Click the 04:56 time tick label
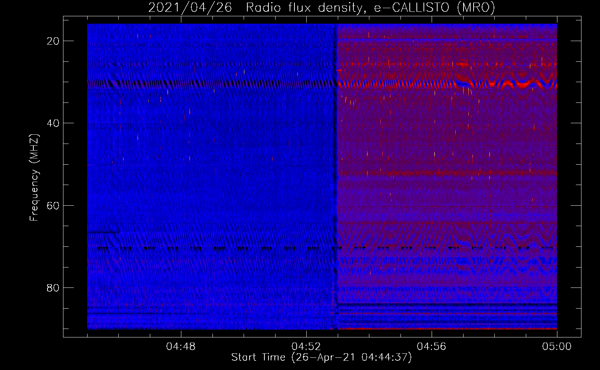 point(431,347)
